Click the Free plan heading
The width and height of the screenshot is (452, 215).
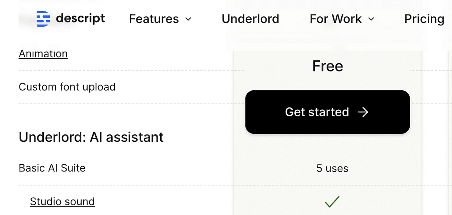[x=328, y=66]
